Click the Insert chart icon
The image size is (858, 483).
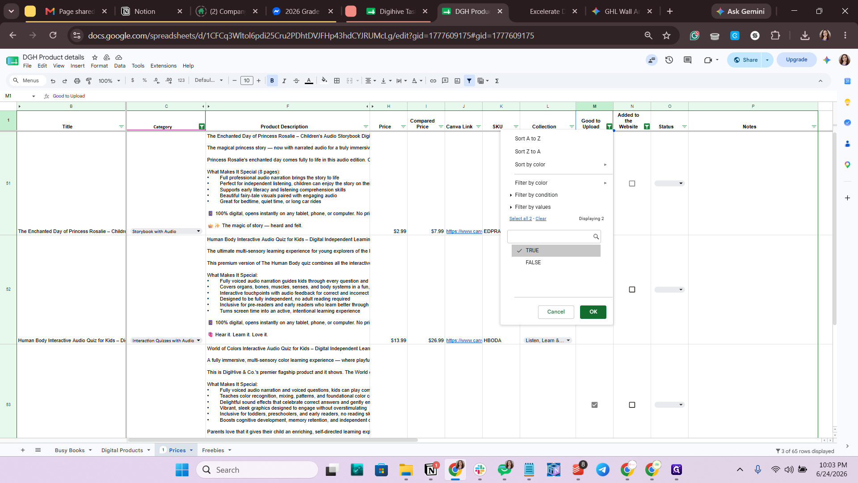pyautogui.click(x=457, y=81)
